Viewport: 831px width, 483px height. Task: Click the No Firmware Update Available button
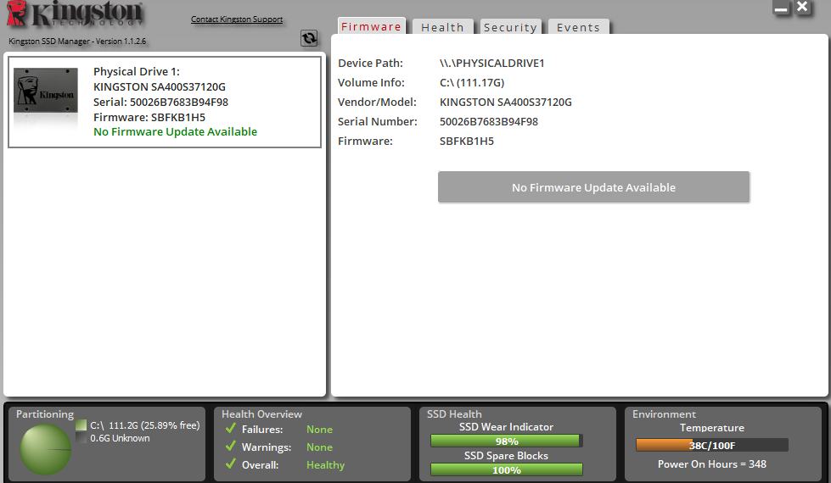[593, 187]
